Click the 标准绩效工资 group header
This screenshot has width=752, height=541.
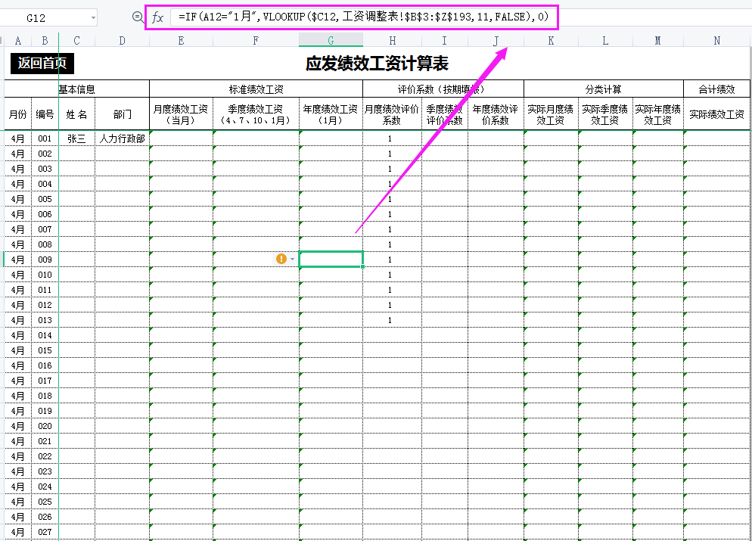click(x=256, y=89)
